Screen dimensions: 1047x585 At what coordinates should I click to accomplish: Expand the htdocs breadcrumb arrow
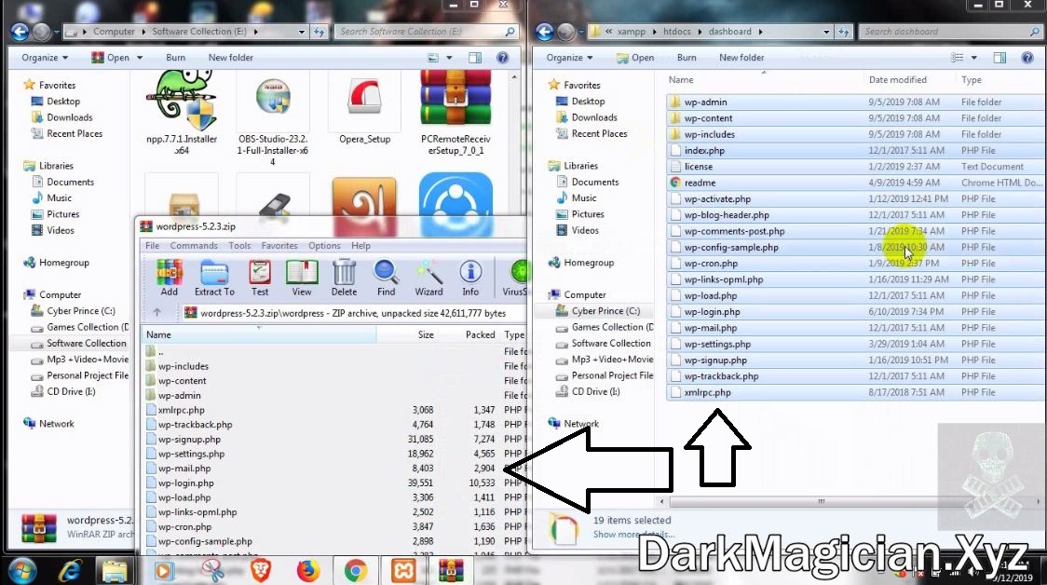(x=700, y=32)
